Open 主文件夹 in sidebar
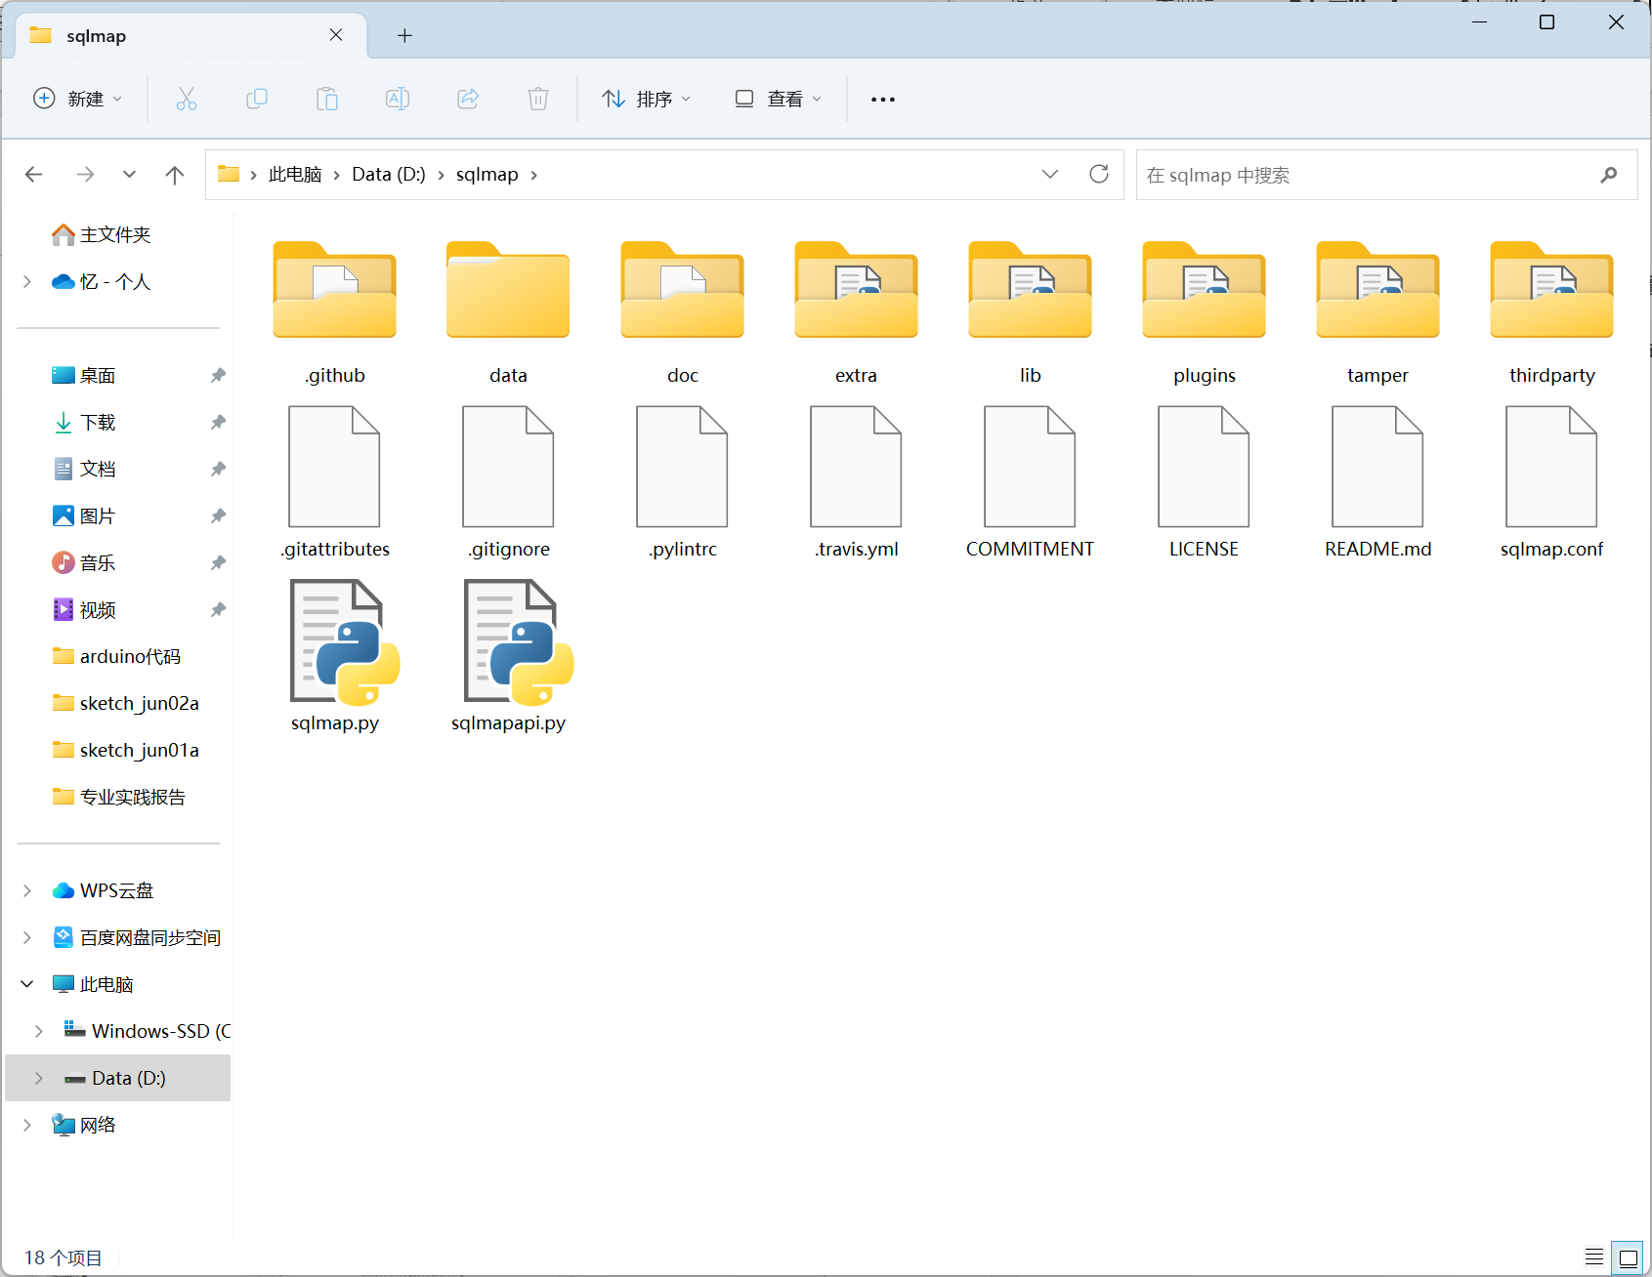 (x=102, y=234)
